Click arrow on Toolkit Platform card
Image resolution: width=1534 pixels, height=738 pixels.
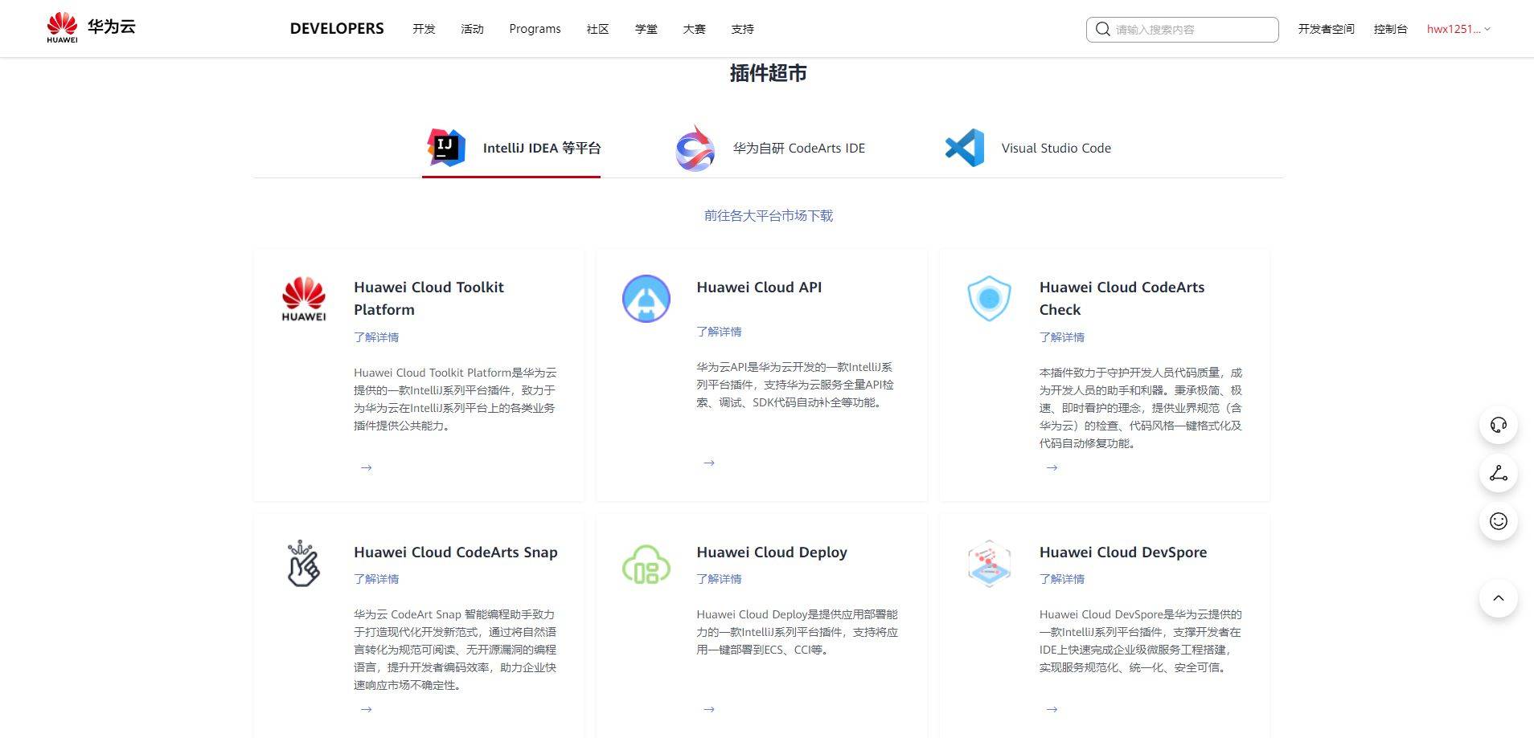coord(367,467)
